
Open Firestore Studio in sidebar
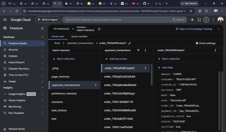pos(18,43)
